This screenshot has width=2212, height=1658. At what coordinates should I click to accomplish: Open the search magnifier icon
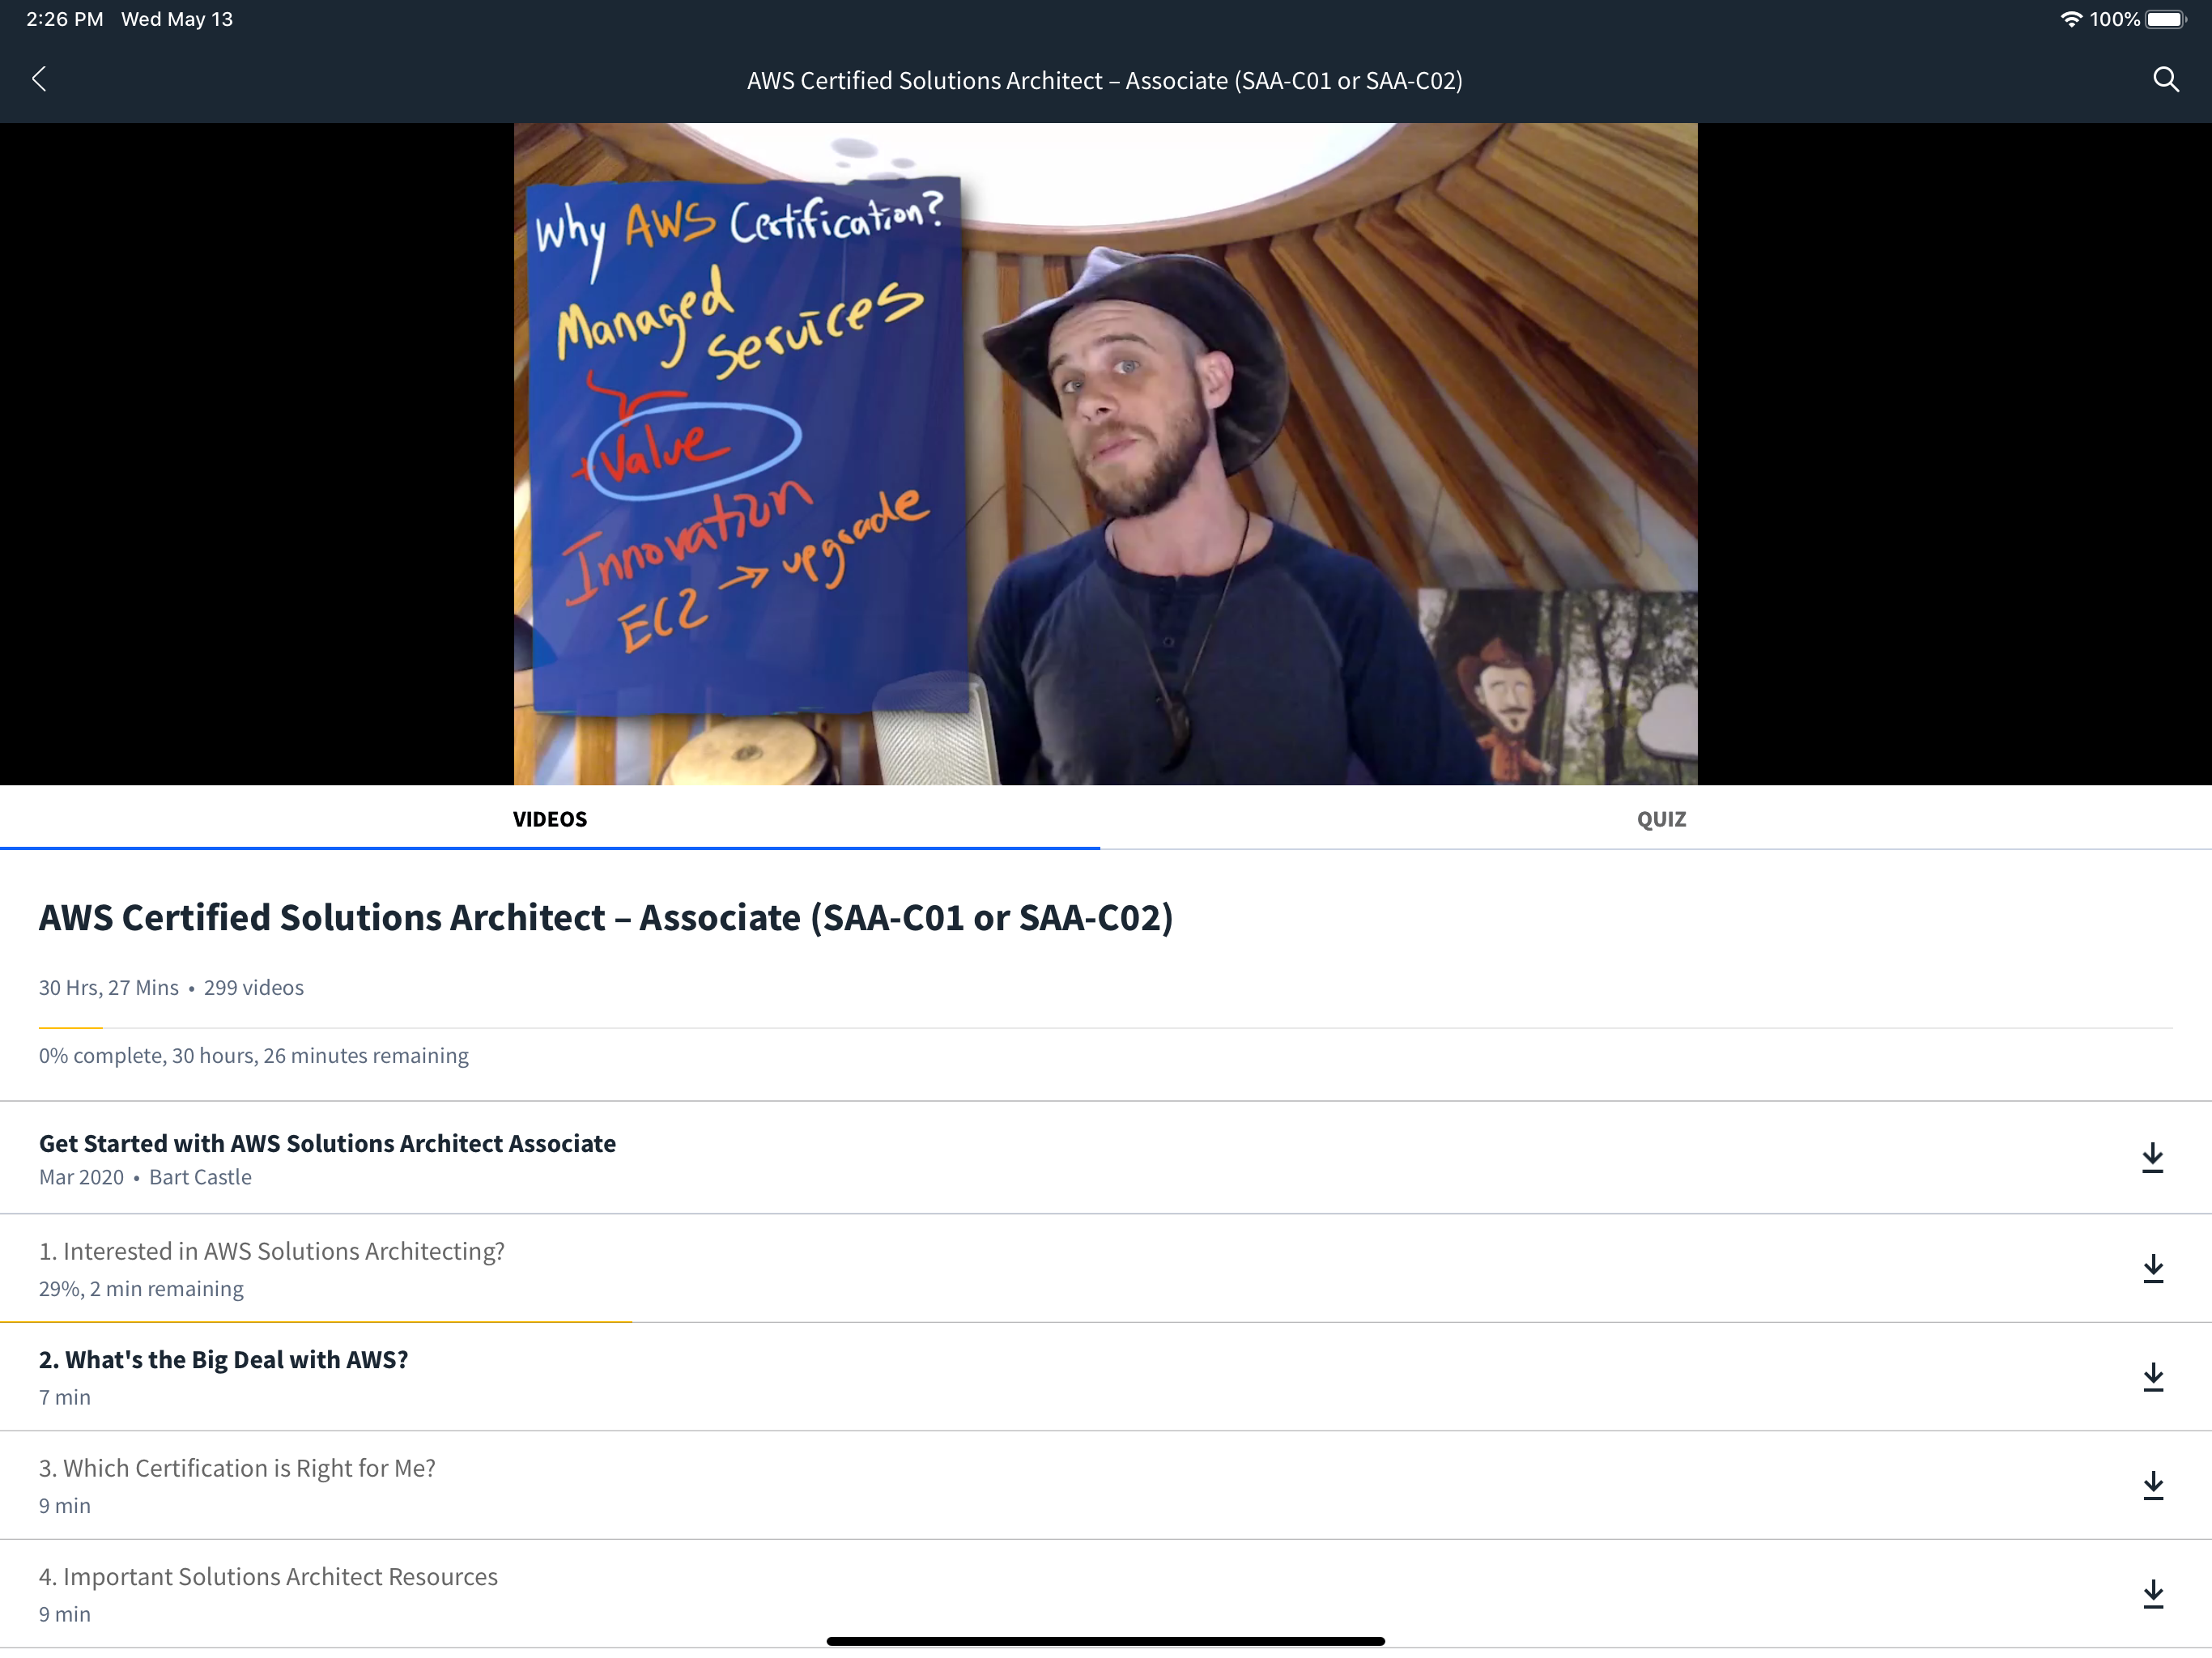click(2165, 79)
